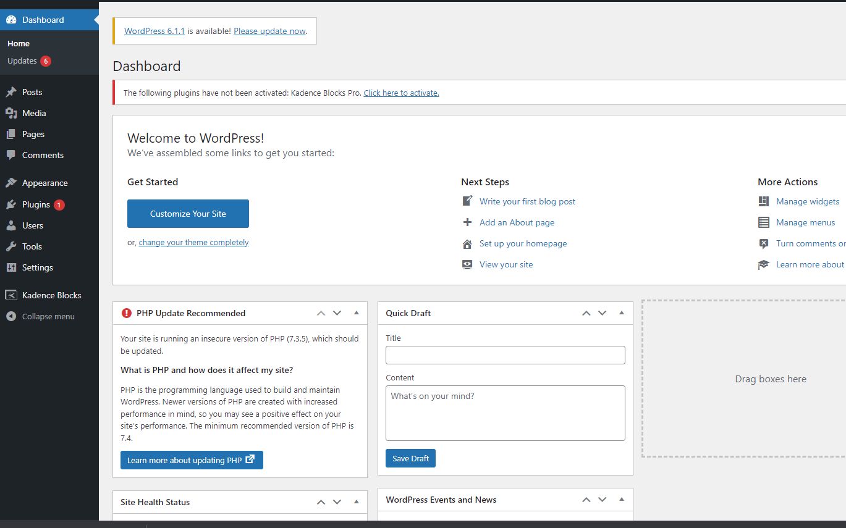Open Kadence Blocks from its sidebar icon
846x528 pixels.
click(x=11, y=295)
